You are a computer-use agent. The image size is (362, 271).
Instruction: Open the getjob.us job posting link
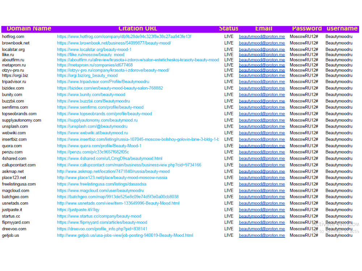click(x=125, y=235)
